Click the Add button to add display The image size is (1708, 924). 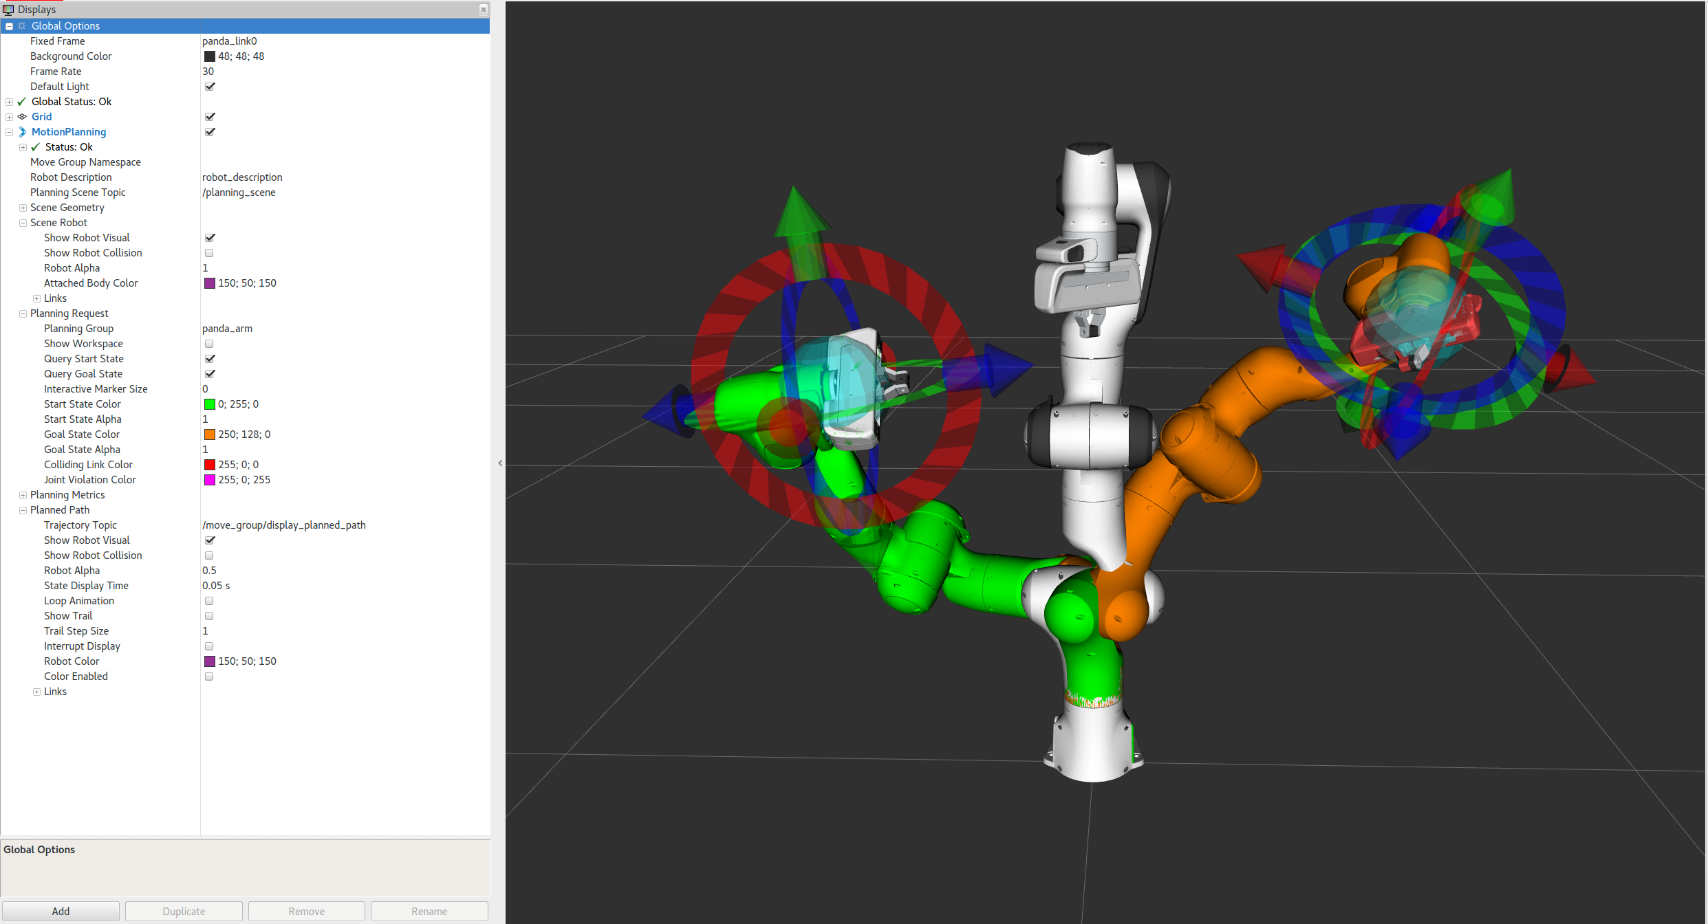(64, 910)
